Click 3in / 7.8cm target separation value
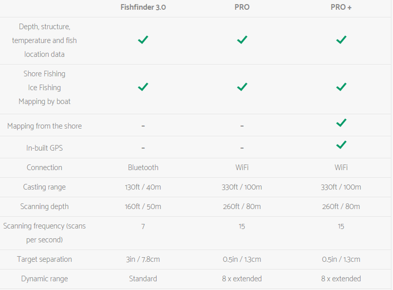Screen dimensions: 393x290 pos(143,259)
